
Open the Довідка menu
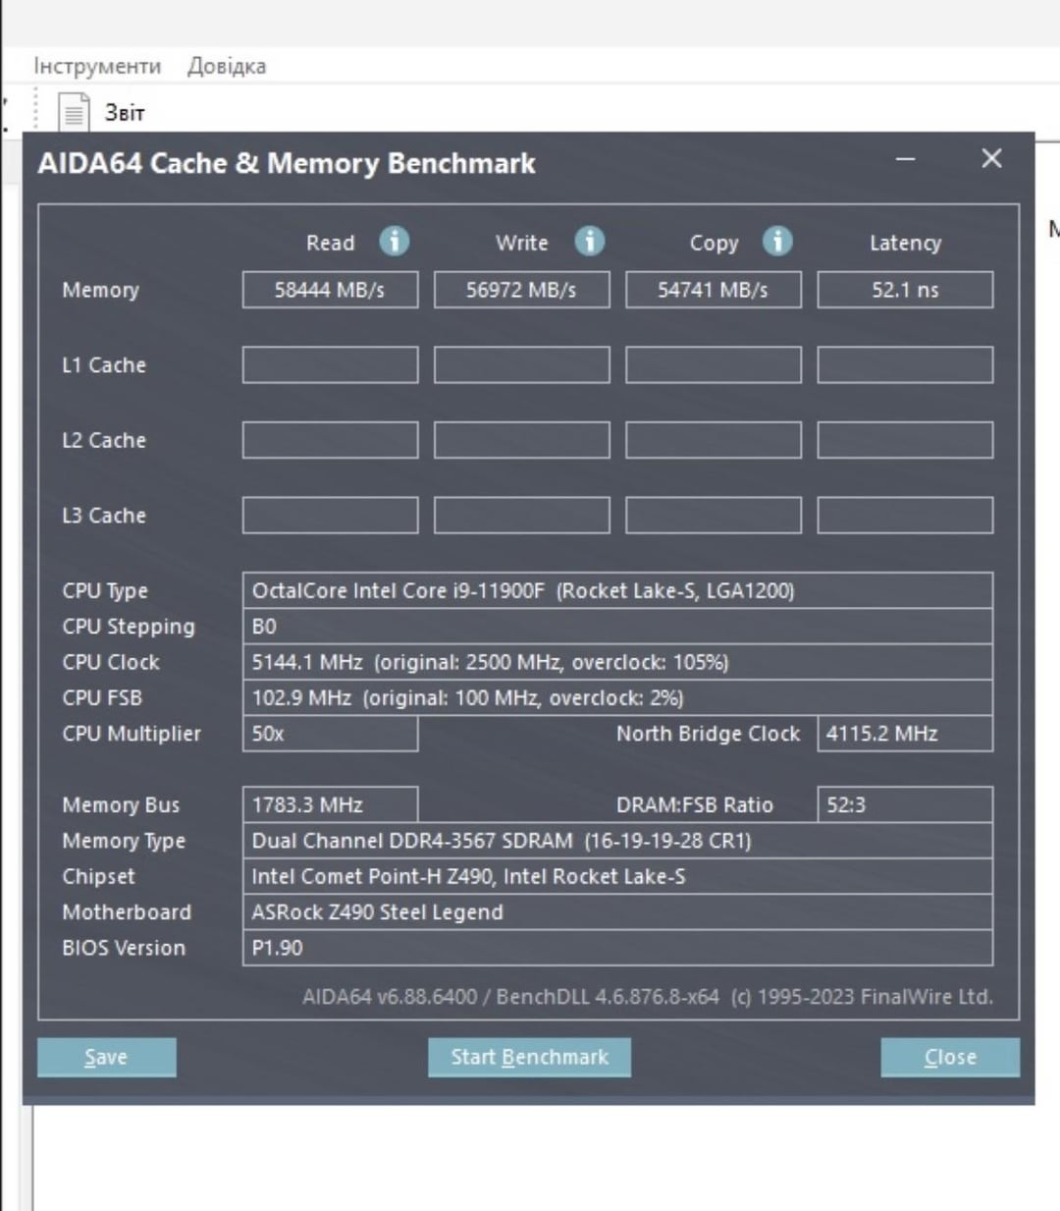[x=227, y=66]
